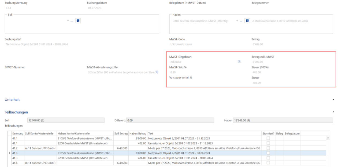Collapse the Teilbuchungen section arrow
The image size is (338, 167).
coord(333,112)
